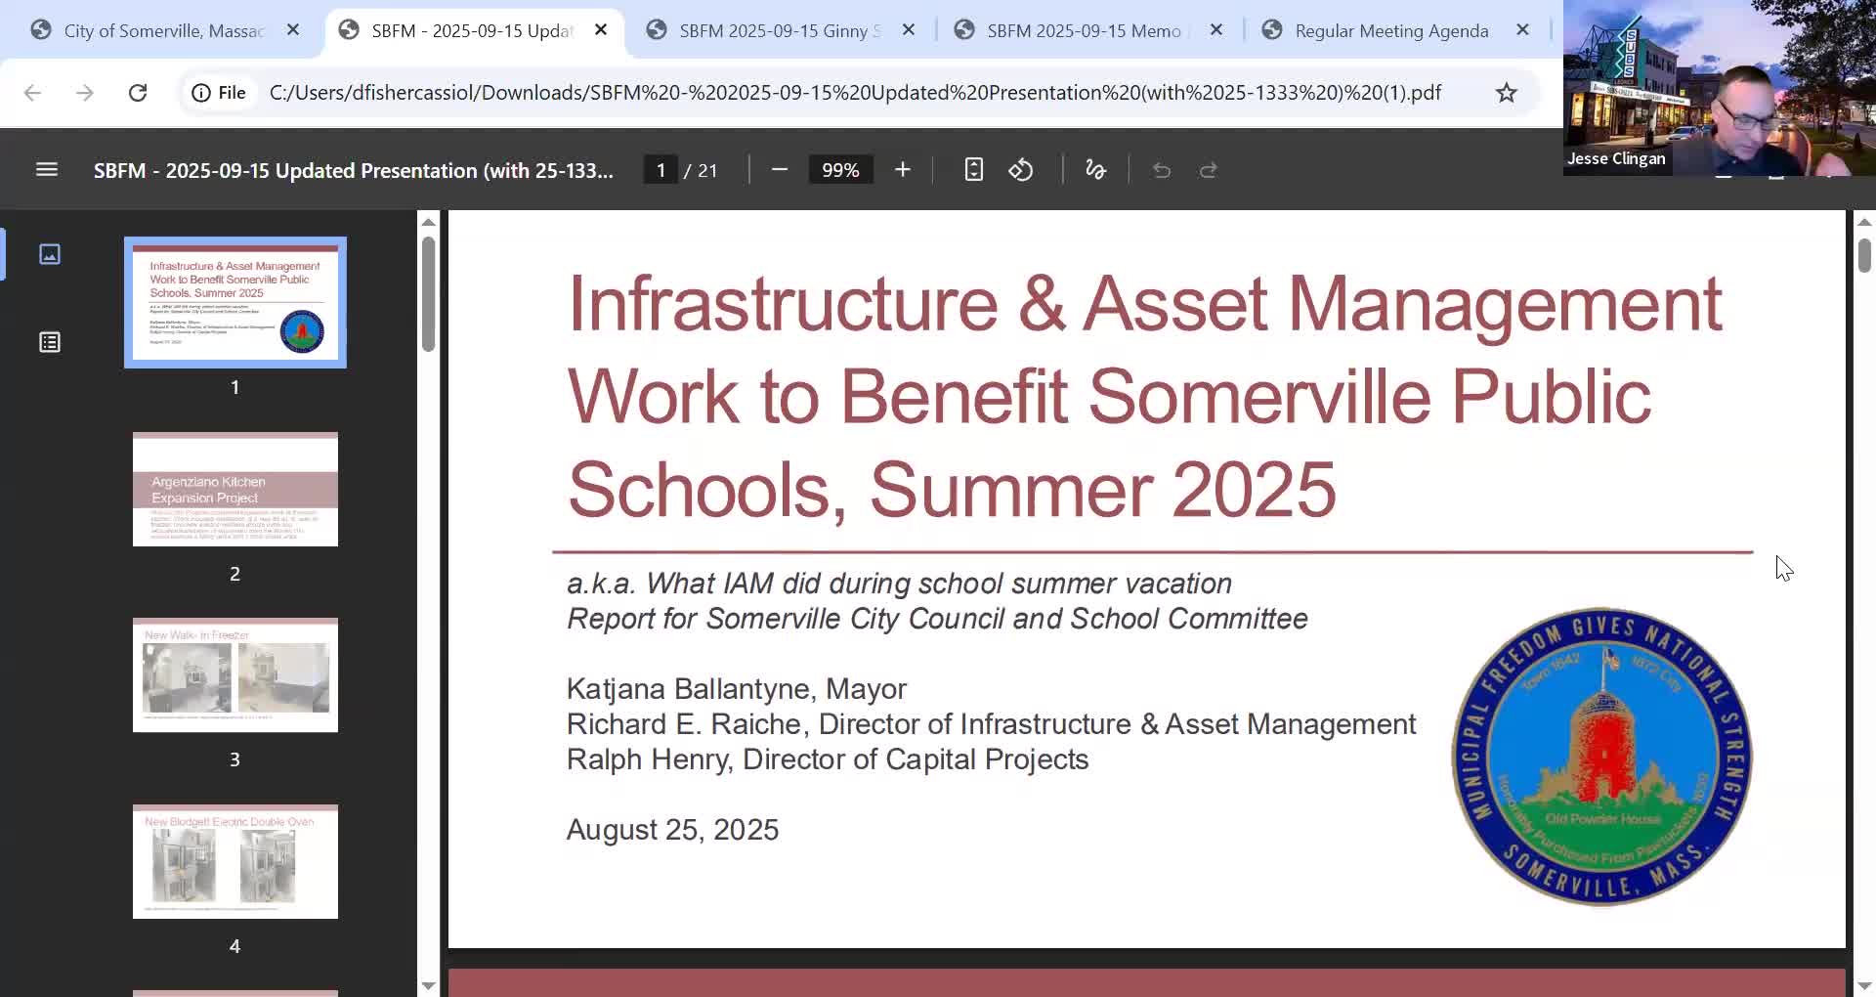The height and width of the screenshot is (997, 1876).
Task: Show page thumbnails view in sidebar
Action: click(x=50, y=254)
